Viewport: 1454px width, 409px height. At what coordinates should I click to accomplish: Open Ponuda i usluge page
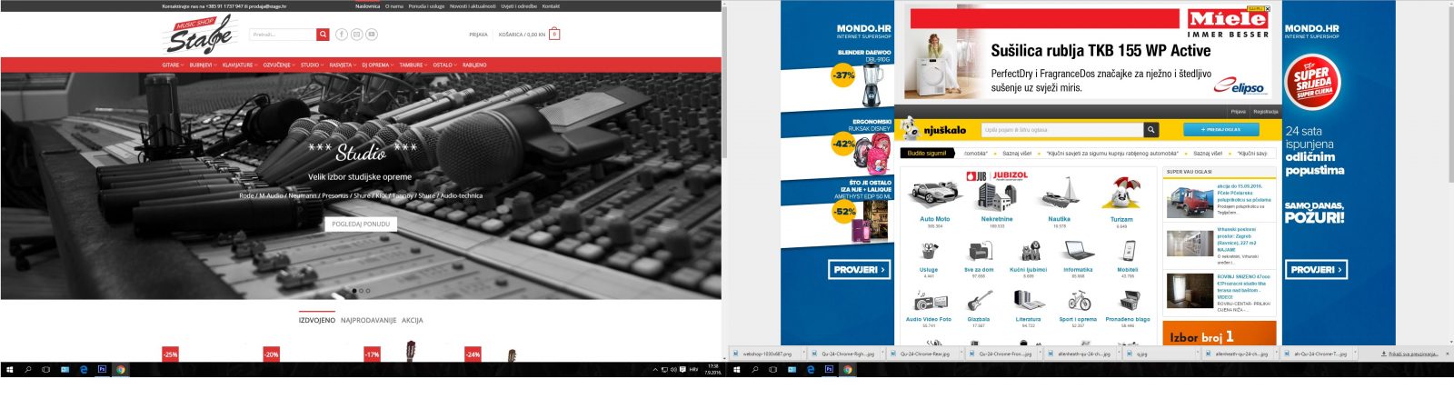point(427,6)
